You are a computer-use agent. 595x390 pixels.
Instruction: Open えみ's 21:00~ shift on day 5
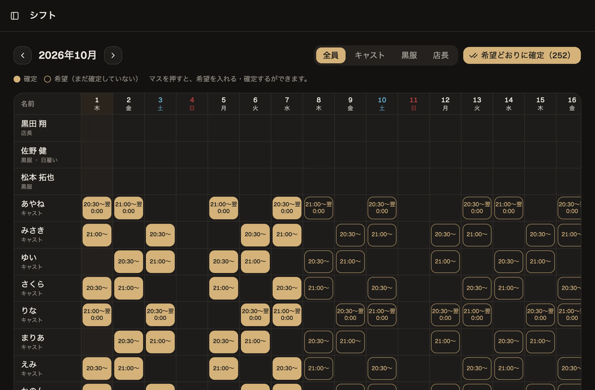click(x=224, y=369)
